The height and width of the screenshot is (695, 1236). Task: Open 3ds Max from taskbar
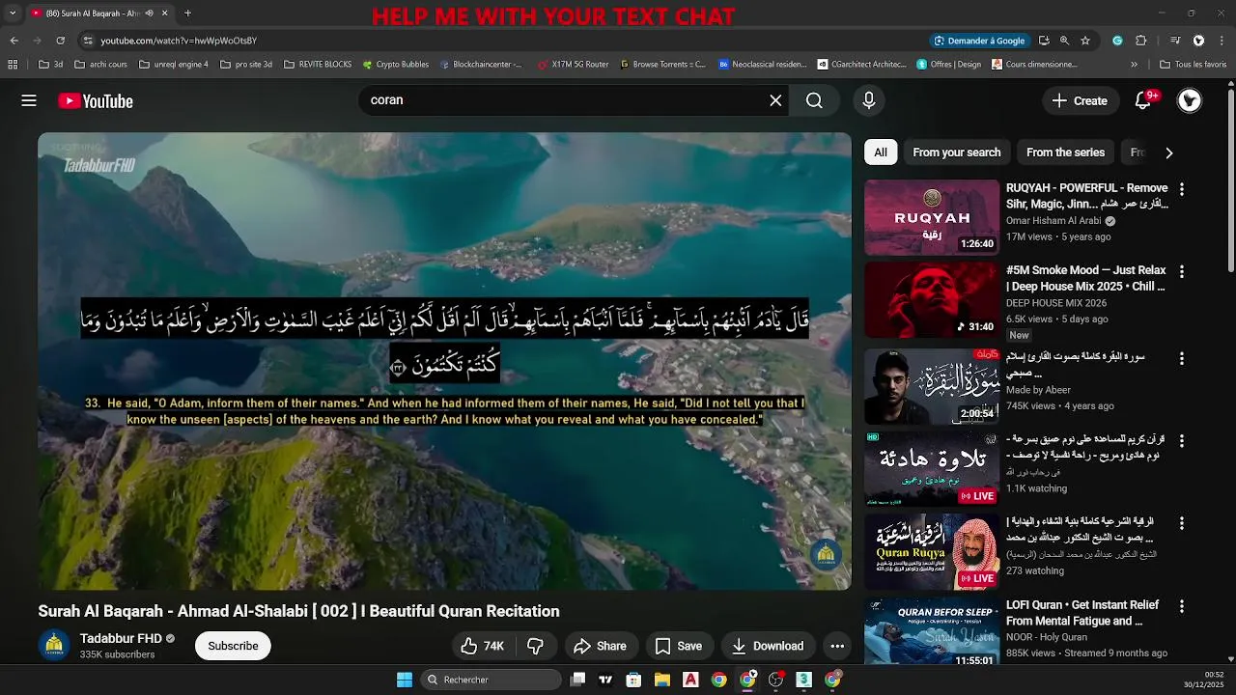point(803,680)
